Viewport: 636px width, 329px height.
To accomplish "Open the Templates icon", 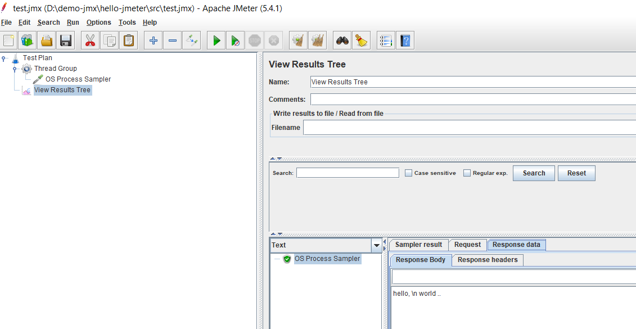I will click(x=28, y=40).
